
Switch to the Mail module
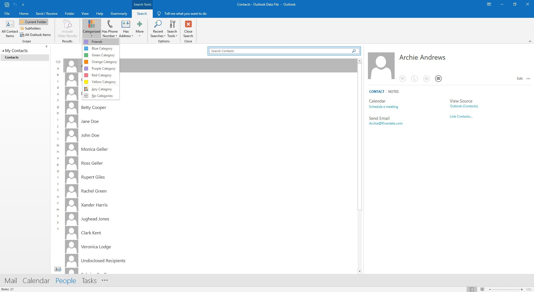pyautogui.click(x=11, y=281)
